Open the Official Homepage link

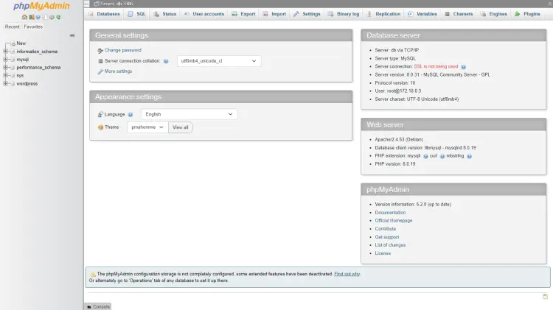394,221
